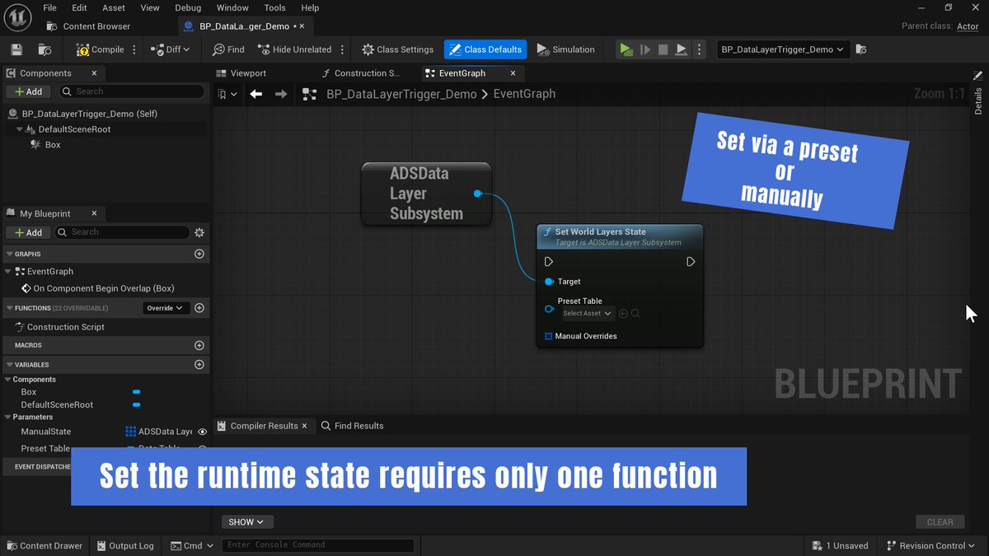Collapse the DefaultSceneRoot tree item
This screenshot has width=989, height=556.
tap(20, 129)
